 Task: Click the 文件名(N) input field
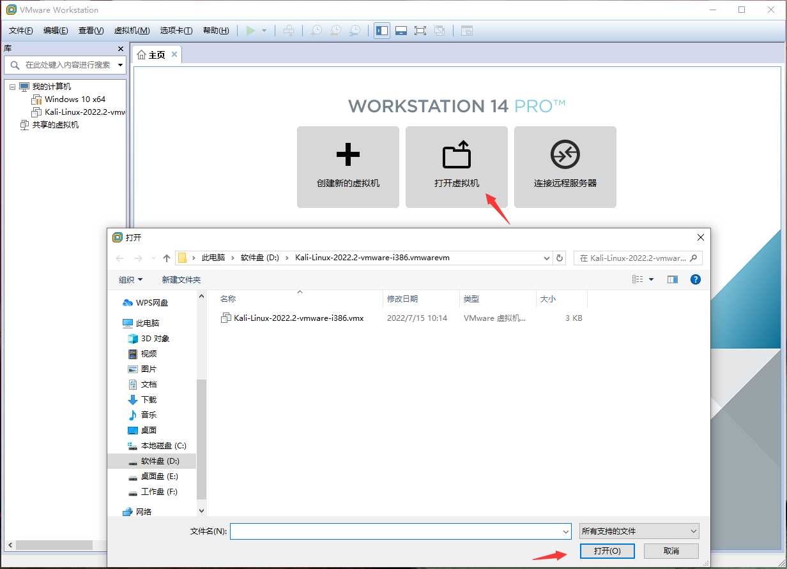(401, 531)
